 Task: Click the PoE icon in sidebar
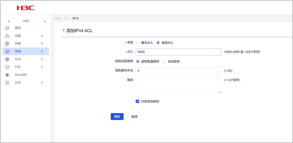[x=7, y=67]
